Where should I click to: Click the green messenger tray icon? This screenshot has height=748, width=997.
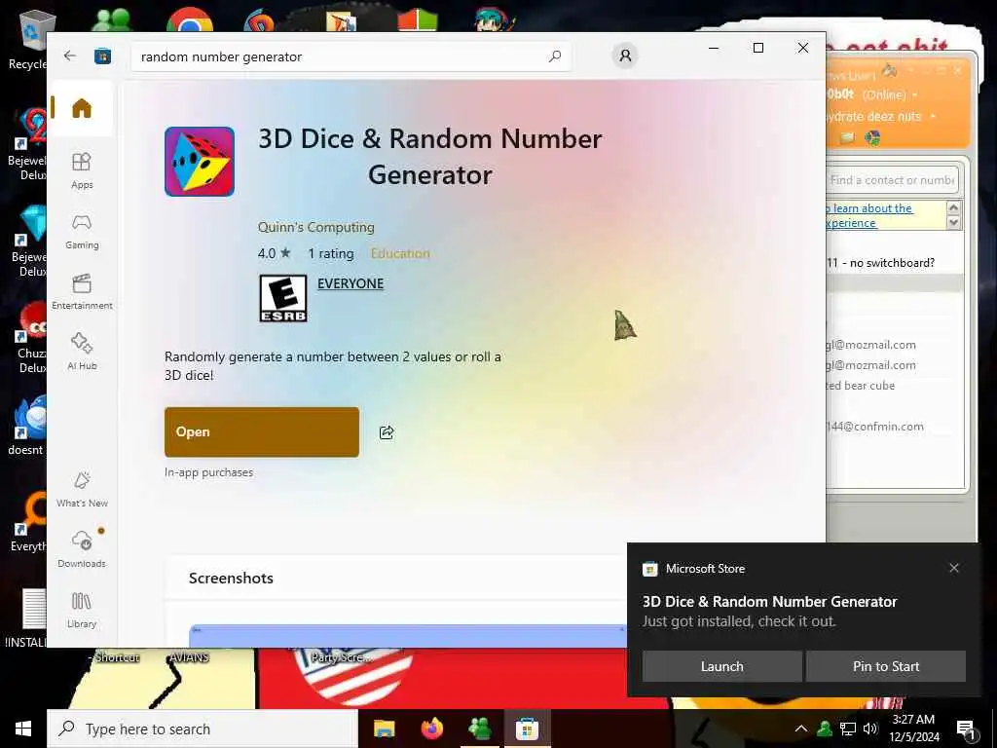coord(825,729)
